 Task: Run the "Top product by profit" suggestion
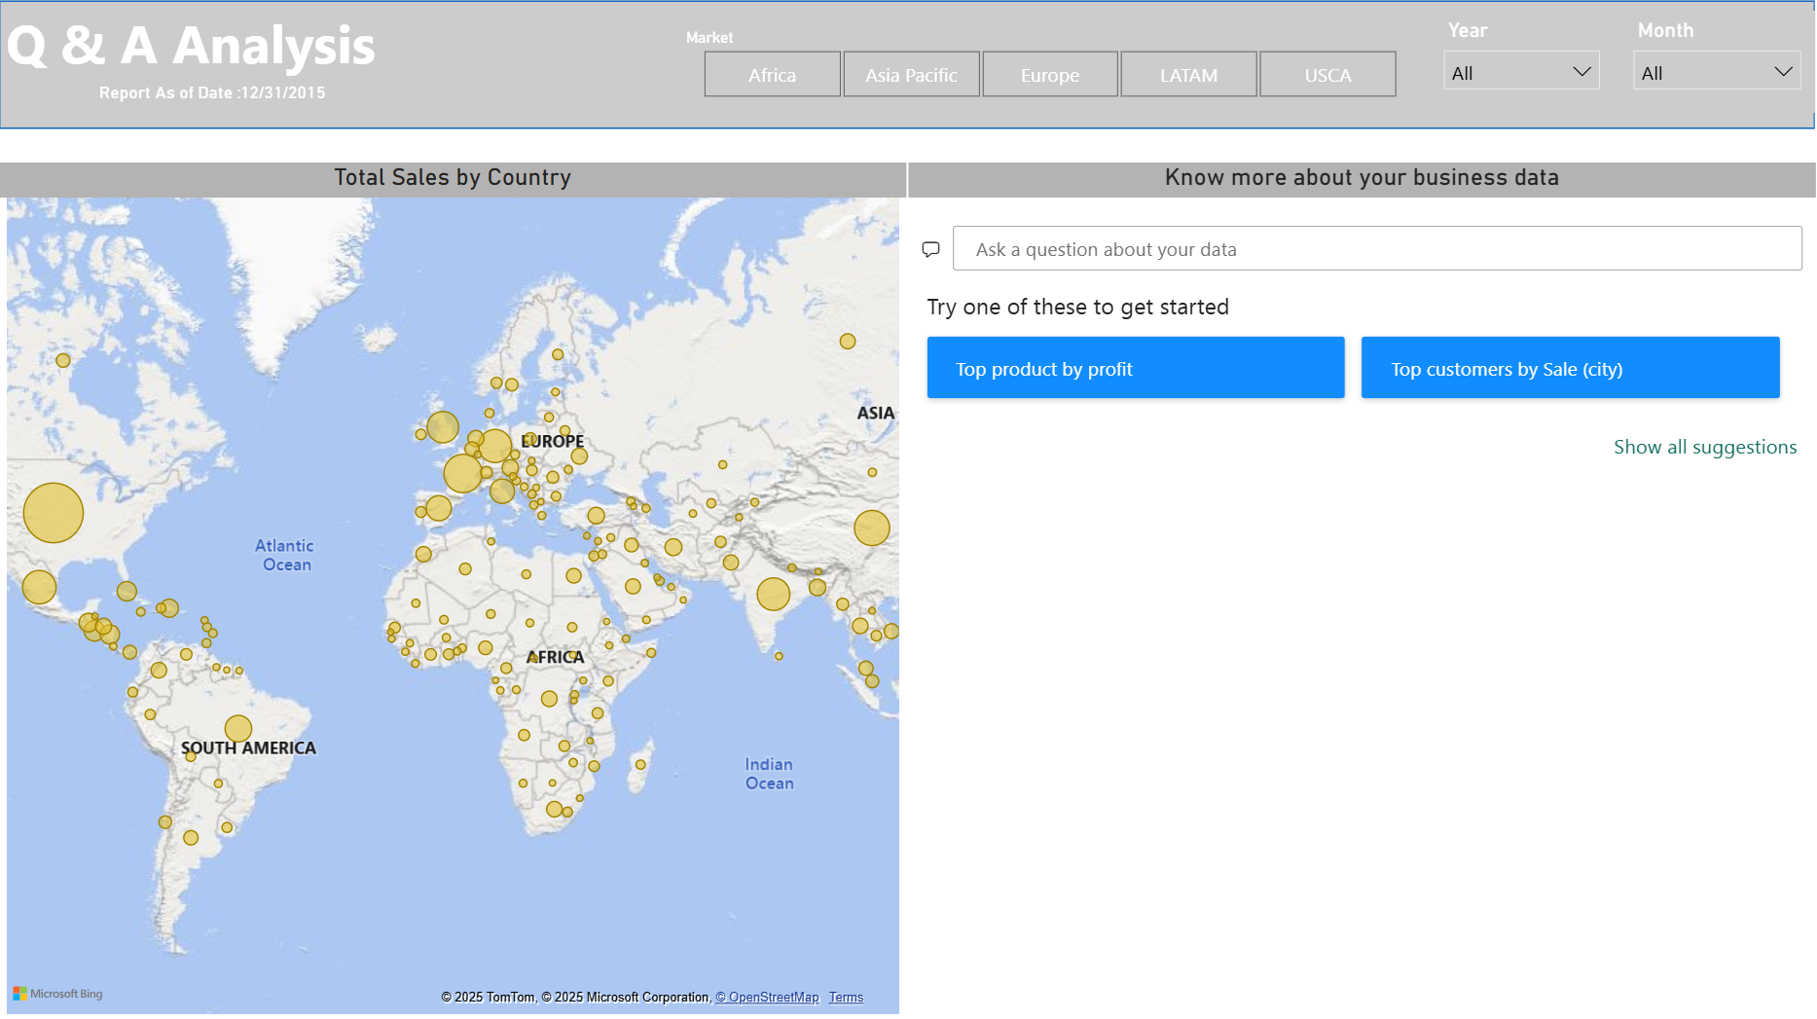(1135, 368)
